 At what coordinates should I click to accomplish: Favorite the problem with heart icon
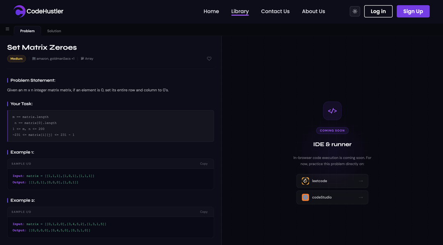(x=209, y=59)
